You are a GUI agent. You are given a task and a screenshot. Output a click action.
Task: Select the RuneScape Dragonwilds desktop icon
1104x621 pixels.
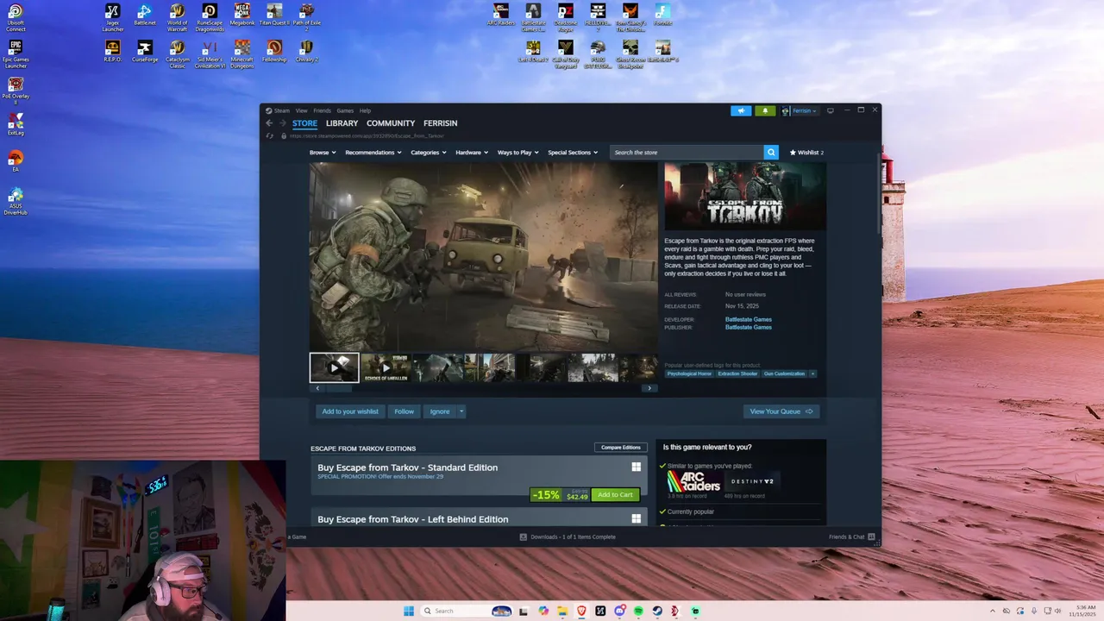[210, 17]
